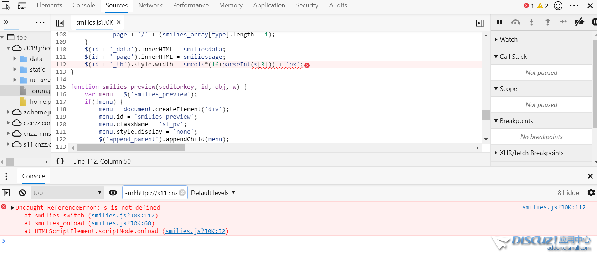The image size is (597, 257).
Task: Toggle deactivate breakpoints
Action: (x=579, y=22)
